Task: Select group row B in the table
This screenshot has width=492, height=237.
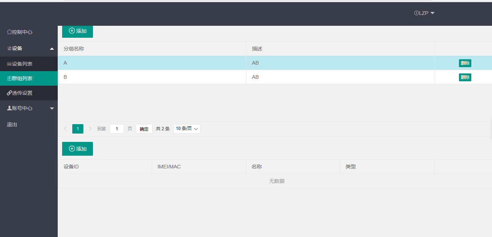Action: 152,77
